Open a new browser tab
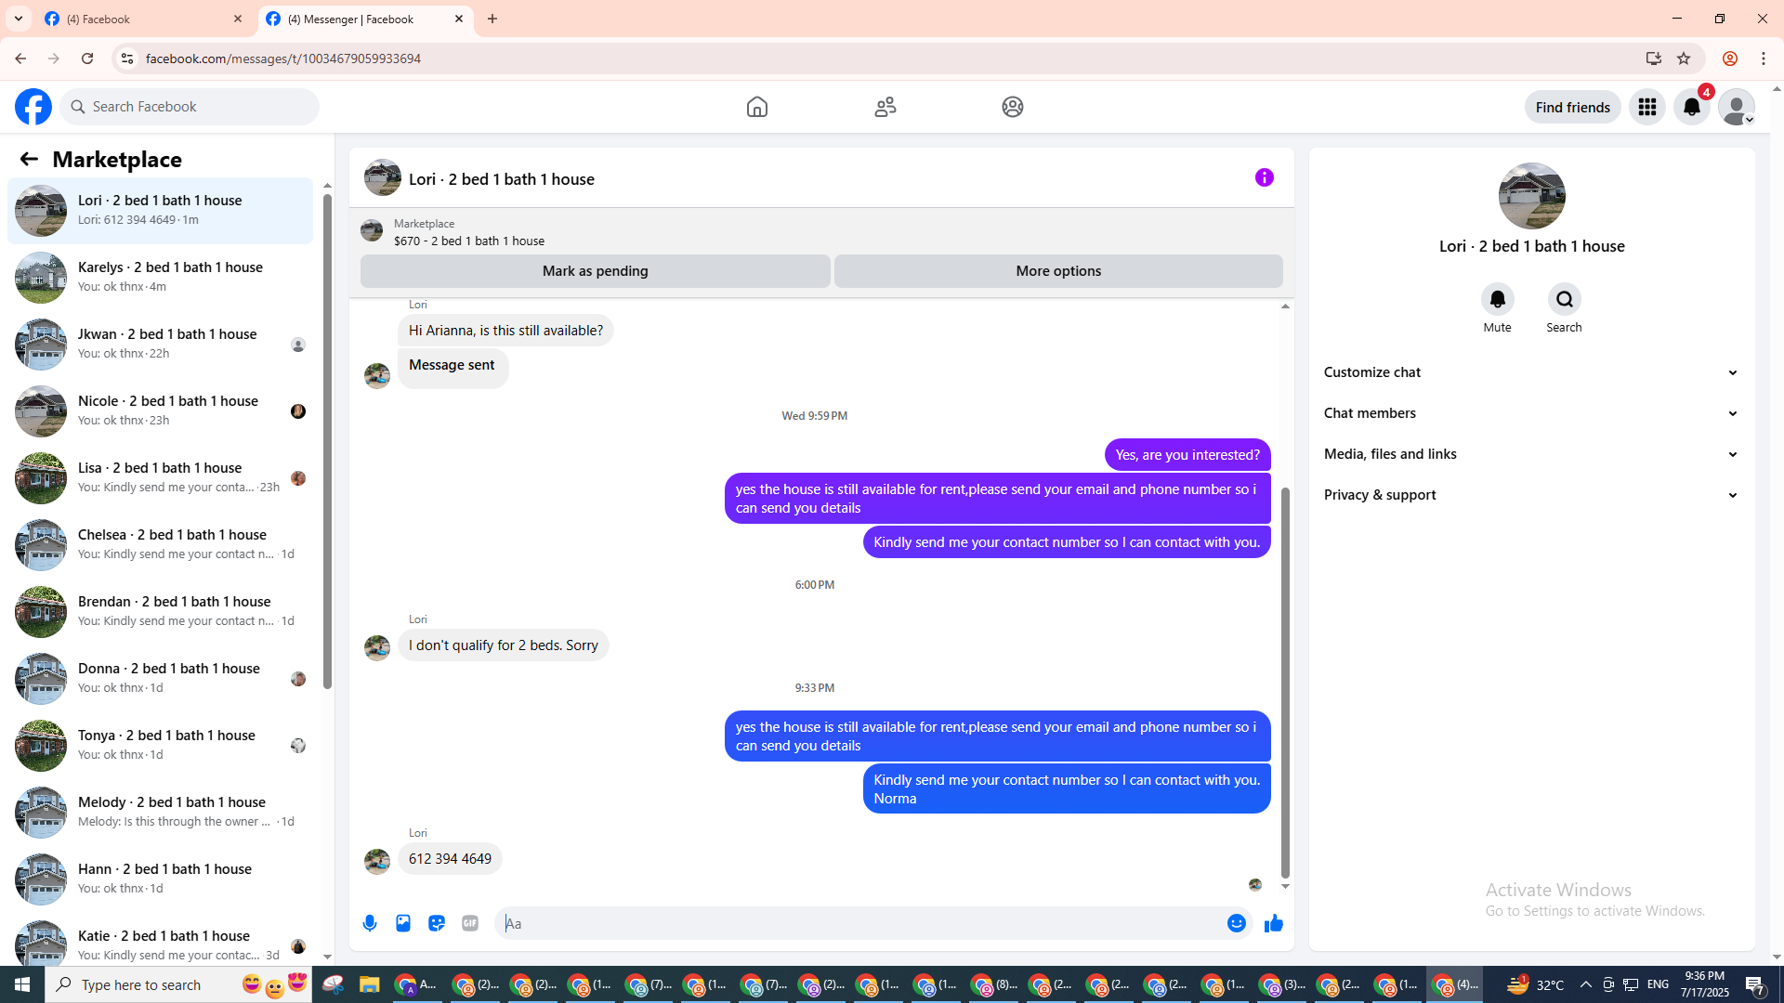The image size is (1784, 1003). [492, 19]
